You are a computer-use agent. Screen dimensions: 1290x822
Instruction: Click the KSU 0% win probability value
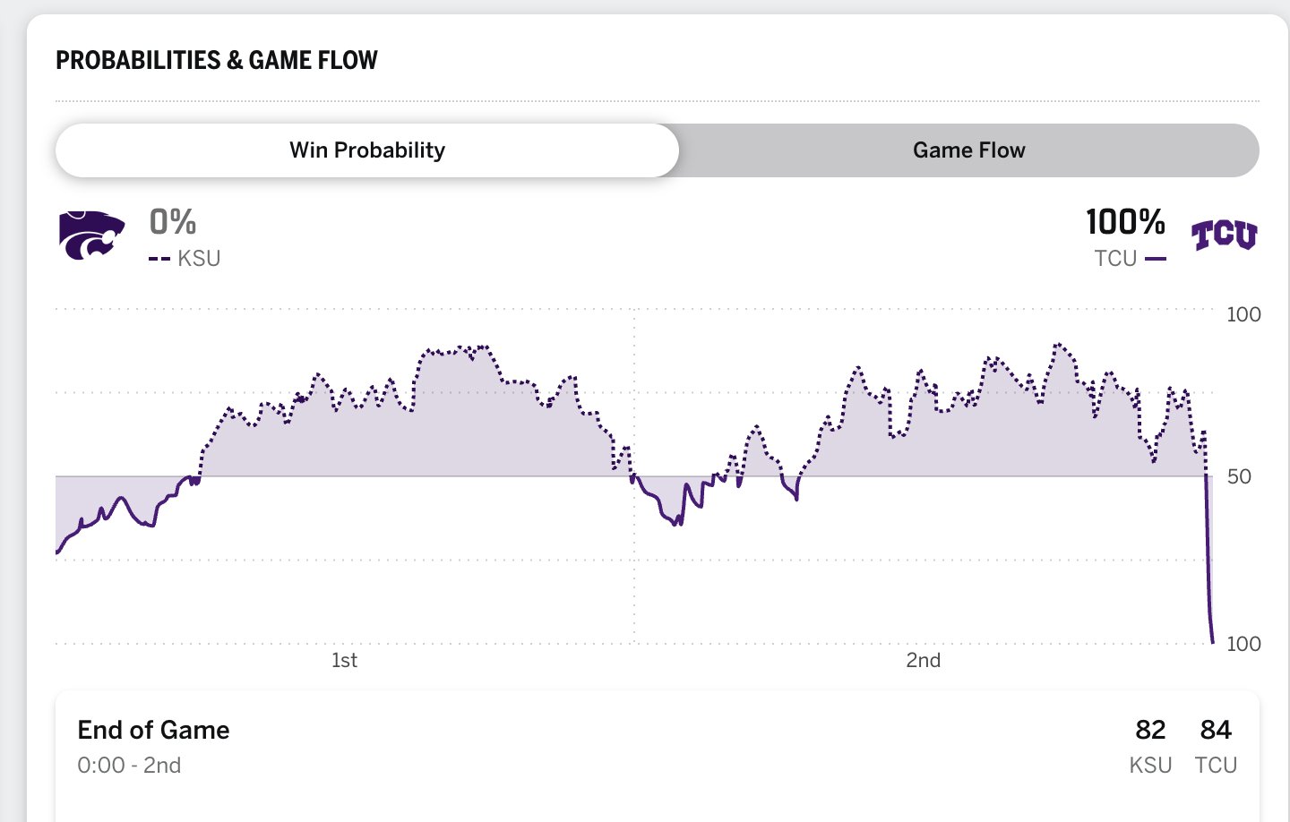[x=173, y=222]
